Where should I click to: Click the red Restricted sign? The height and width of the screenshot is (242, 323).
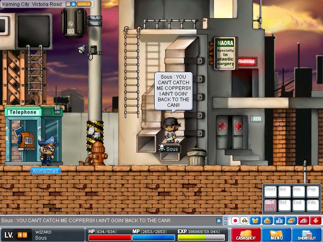(246, 62)
